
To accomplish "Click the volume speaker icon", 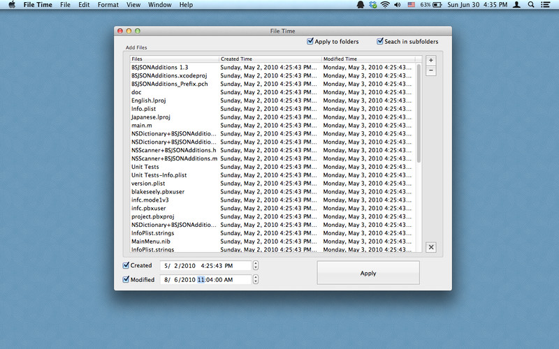I will point(398,5).
